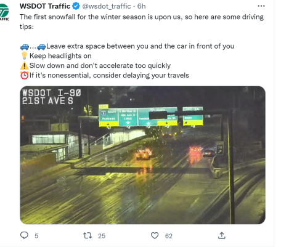This screenshot has width=281, height=247.
Task: Retweet this WSDOT Traffic post
Action: click(x=88, y=235)
